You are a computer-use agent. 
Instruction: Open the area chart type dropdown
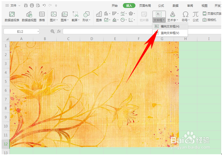click(x=107, y=20)
